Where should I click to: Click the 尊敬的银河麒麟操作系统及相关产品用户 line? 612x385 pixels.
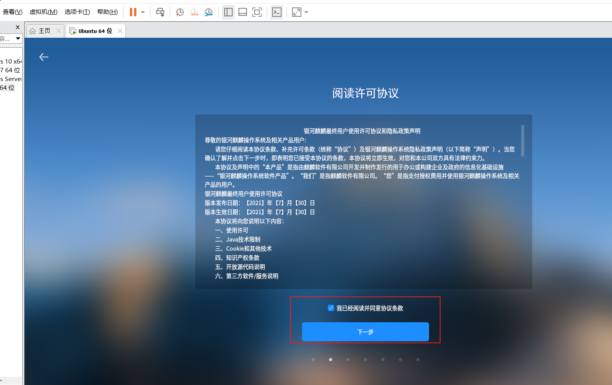pos(256,140)
